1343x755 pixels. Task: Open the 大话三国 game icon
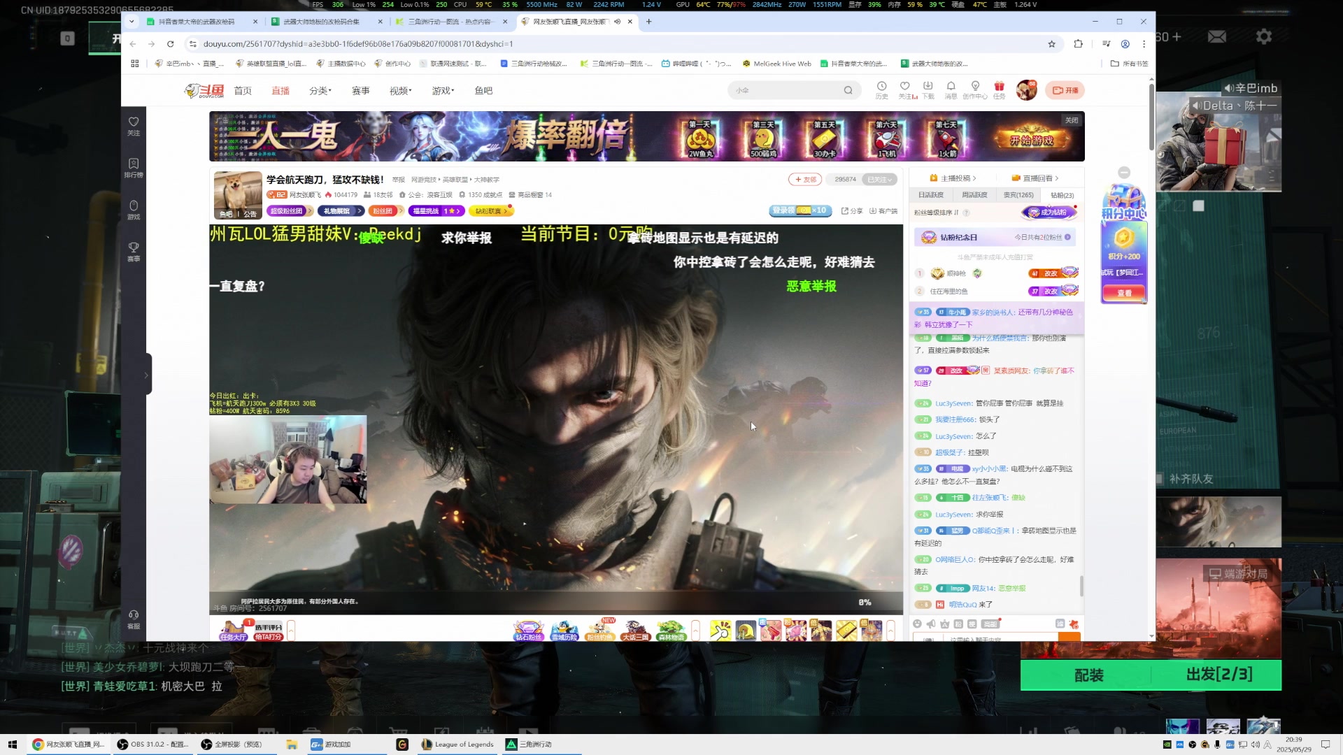(635, 630)
